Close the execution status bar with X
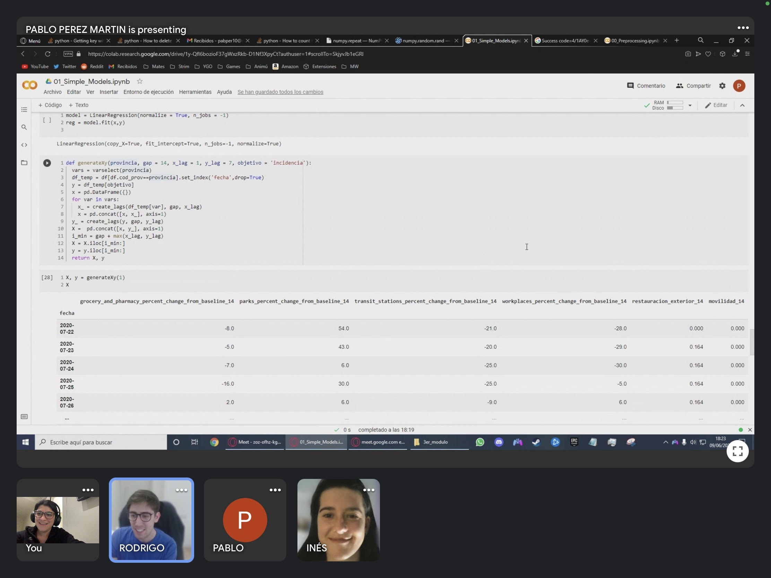The height and width of the screenshot is (578, 771). tap(750, 430)
